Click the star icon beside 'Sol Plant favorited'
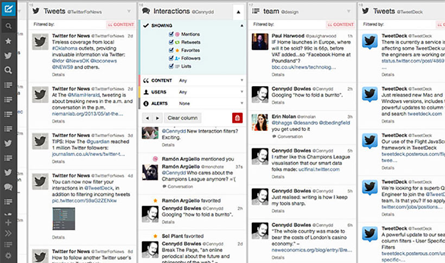 tap(155, 236)
